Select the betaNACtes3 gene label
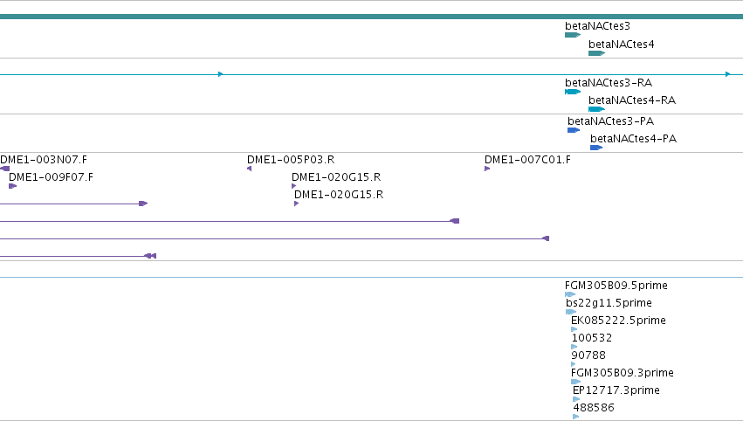Image resolution: width=743 pixels, height=421 pixels. click(597, 26)
